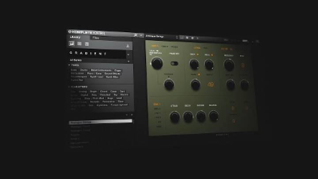Select the NOISE tab in synth

pyautogui.click(x=174, y=47)
